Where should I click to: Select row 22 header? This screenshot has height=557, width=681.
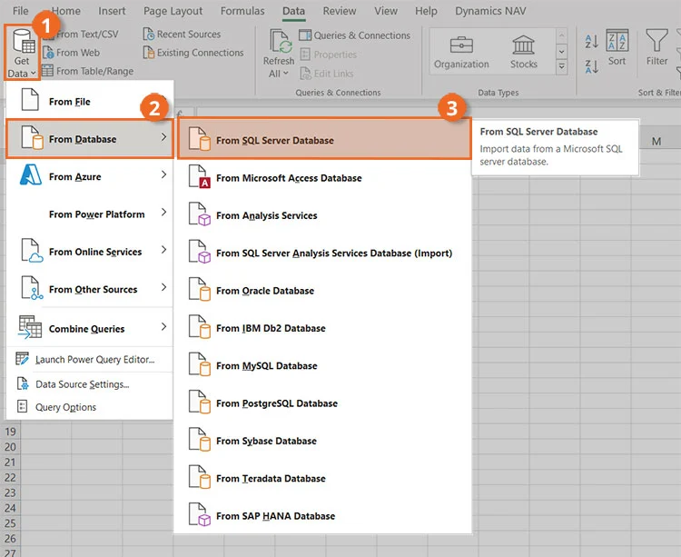(x=10, y=477)
